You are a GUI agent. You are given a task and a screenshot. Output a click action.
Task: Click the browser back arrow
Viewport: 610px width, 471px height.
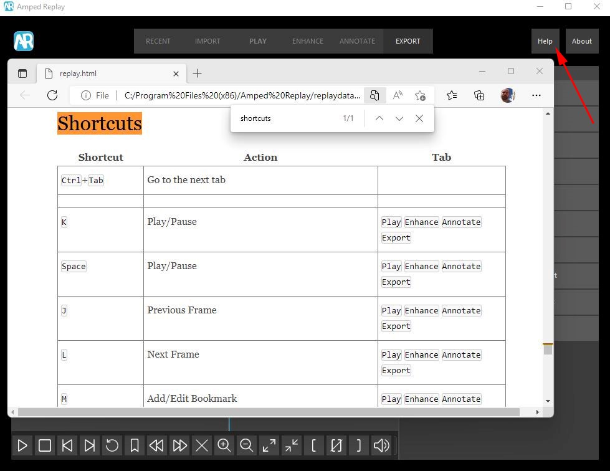(x=25, y=95)
